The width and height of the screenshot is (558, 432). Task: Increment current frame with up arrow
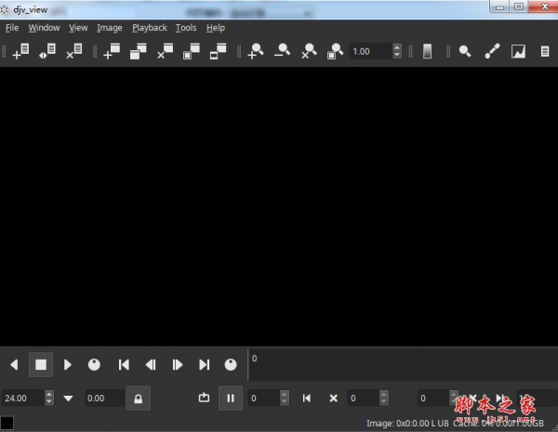point(284,394)
